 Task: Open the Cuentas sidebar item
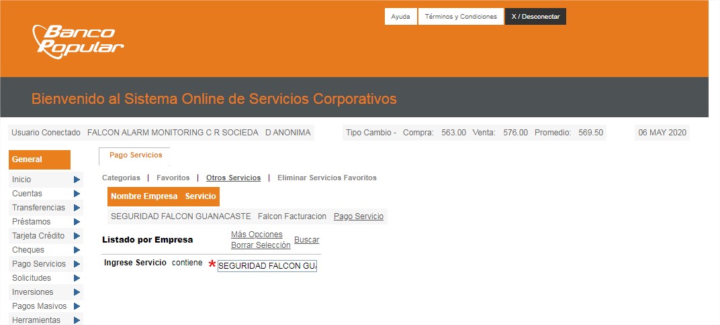click(27, 194)
